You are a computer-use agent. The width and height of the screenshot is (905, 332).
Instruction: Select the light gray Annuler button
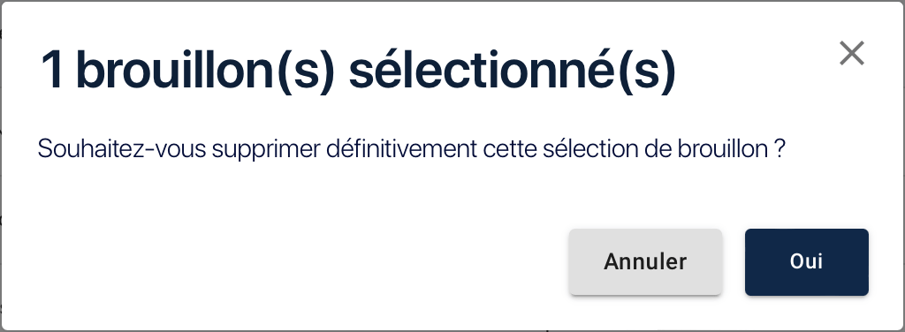[645, 261]
